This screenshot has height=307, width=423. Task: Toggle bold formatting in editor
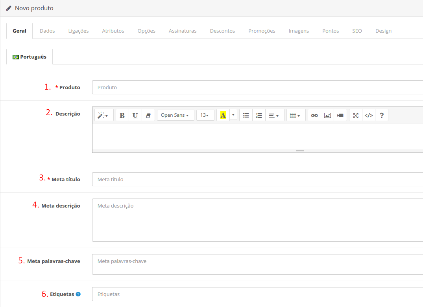click(x=122, y=115)
